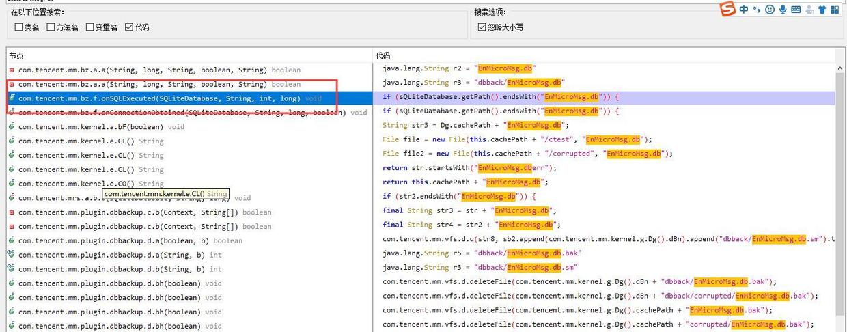Click the method icon beside kernel.e.CO()

click(x=12, y=184)
